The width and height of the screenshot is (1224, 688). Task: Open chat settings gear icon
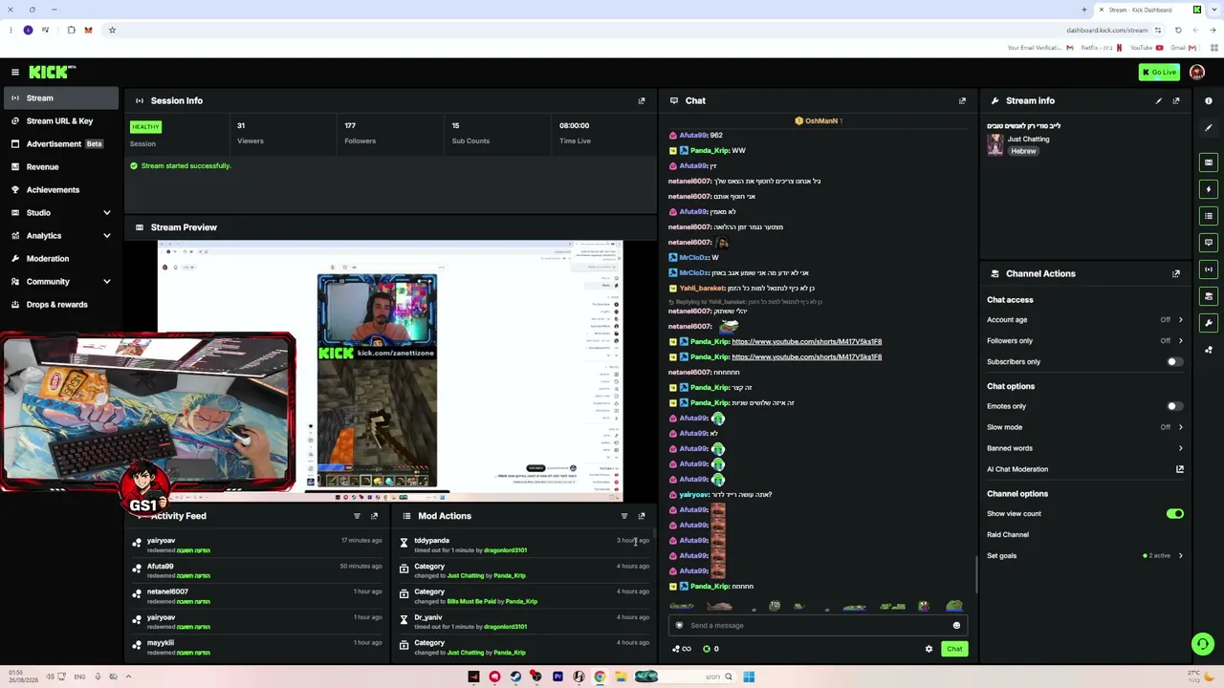click(x=929, y=649)
